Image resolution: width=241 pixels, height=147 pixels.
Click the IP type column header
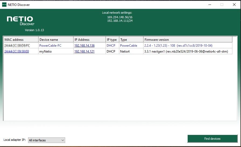click(x=112, y=39)
